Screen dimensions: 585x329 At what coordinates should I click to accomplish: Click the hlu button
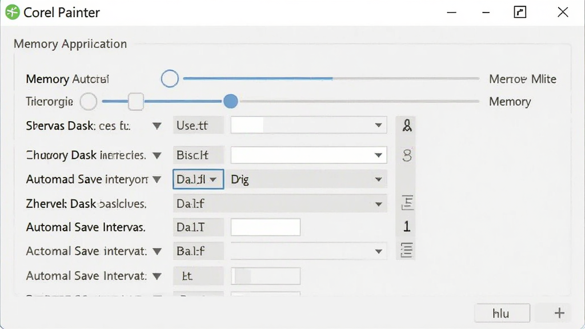click(x=502, y=313)
